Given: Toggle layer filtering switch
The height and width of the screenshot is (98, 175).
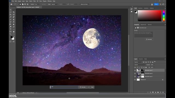Looking at the screenshot, I should 155,62.
